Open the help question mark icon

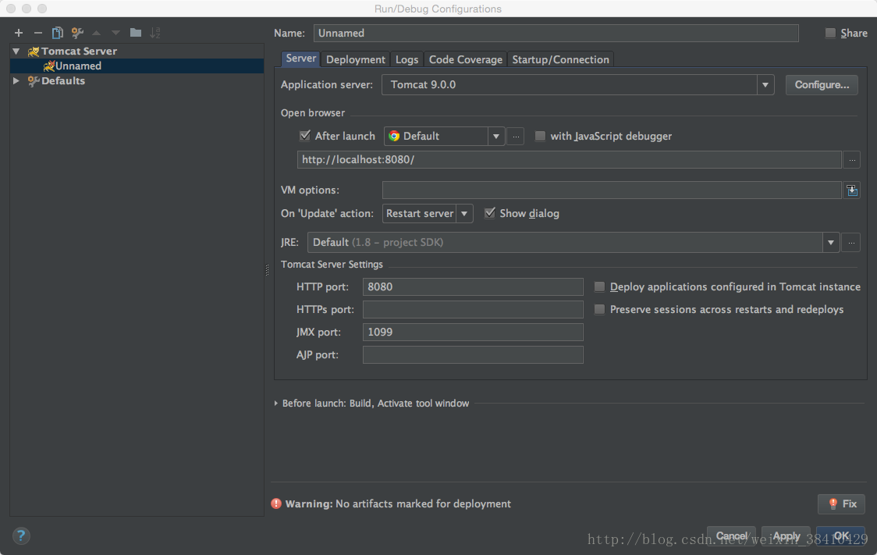[x=21, y=536]
